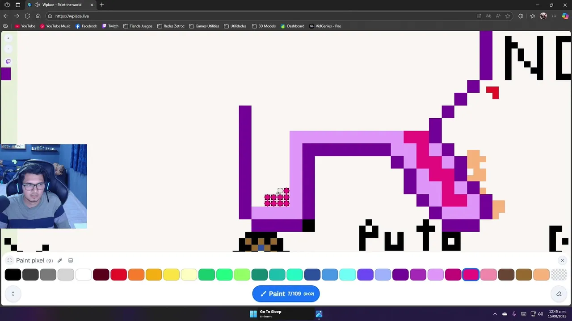Expand the Tienda Juegos bookmark folder
This screenshot has height=321, width=572.
pos(138,26)
